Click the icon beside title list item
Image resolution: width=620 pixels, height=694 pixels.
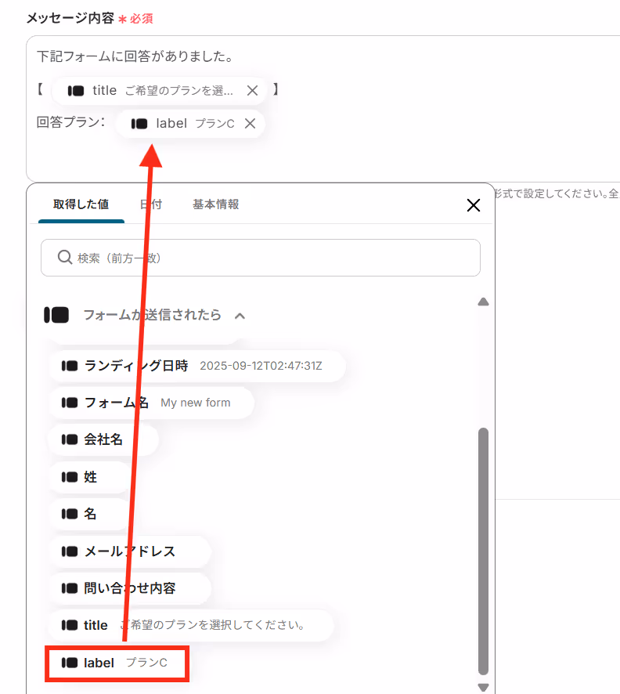70,625
